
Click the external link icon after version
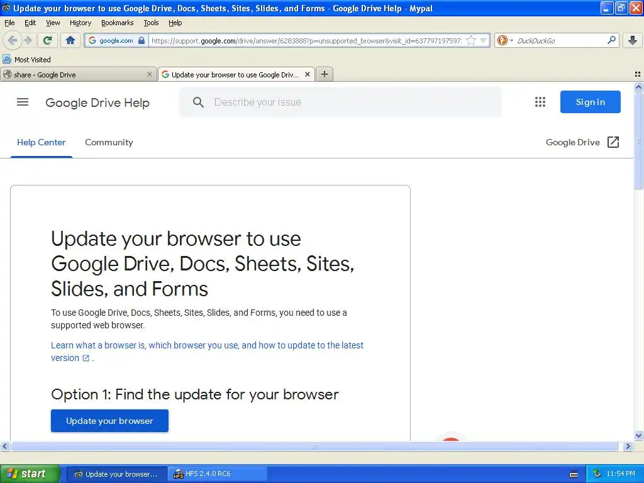point(86,358)
